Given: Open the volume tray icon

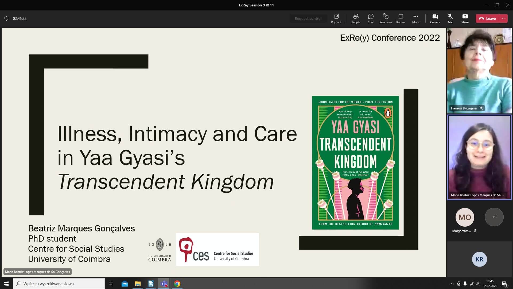Looking at the screenshot, I should point(478,284).
